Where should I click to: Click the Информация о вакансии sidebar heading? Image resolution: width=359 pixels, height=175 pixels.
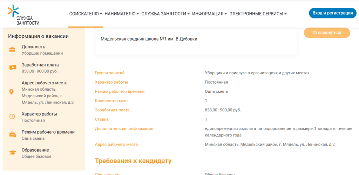[38, 36]
